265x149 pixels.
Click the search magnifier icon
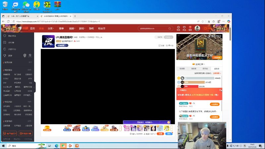(170, 28)
